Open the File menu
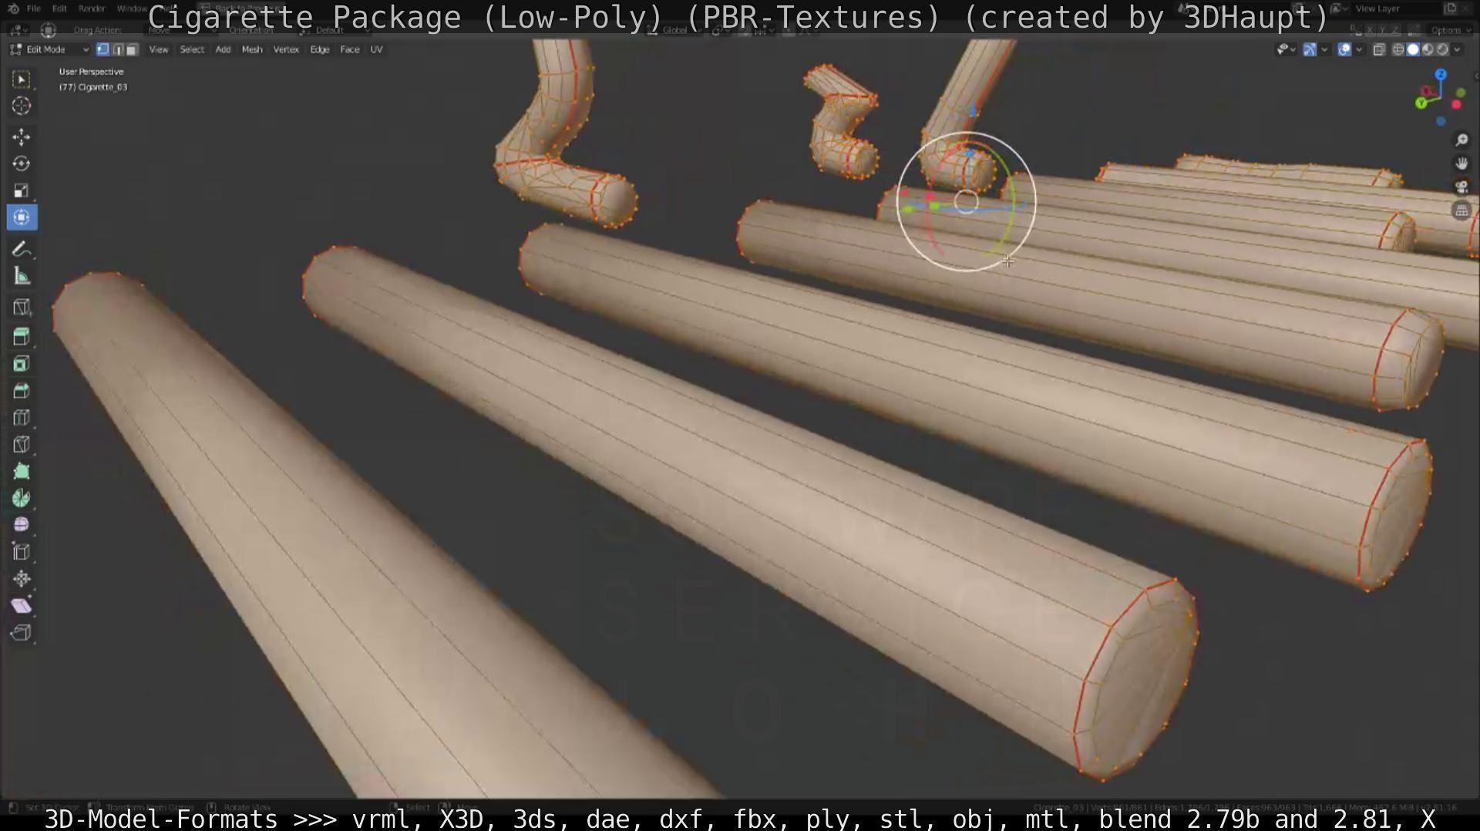 (x=34, y=8)
